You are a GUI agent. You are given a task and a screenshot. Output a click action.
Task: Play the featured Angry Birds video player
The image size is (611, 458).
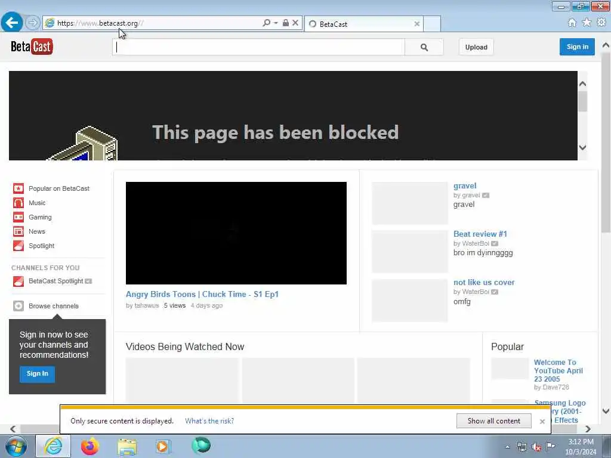(236, 233)
